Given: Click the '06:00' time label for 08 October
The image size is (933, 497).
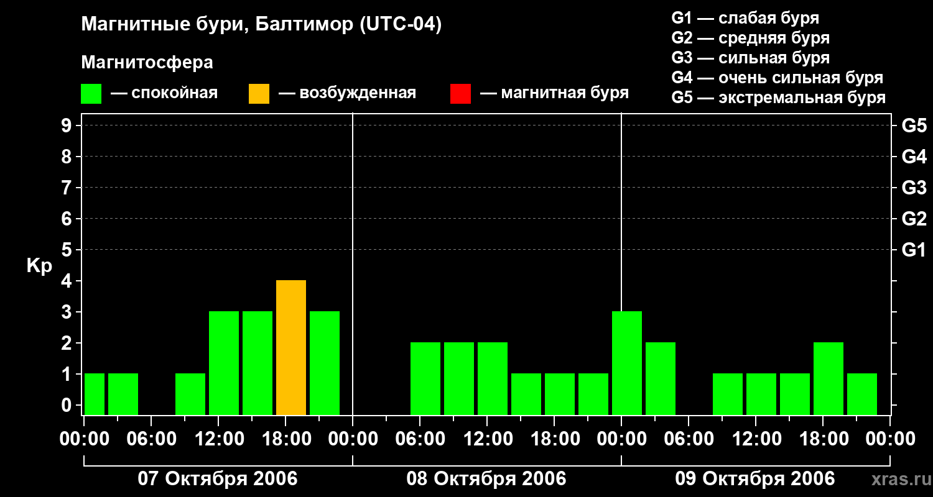Looking at the screenshot, I should pyautogui.click(x=420, y=439).
